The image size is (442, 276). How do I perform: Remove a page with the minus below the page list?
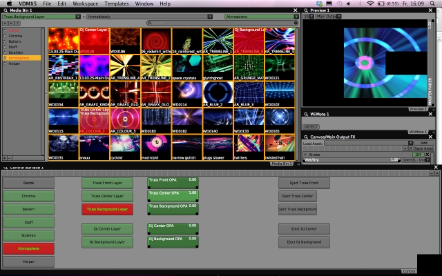coord(9,158)
